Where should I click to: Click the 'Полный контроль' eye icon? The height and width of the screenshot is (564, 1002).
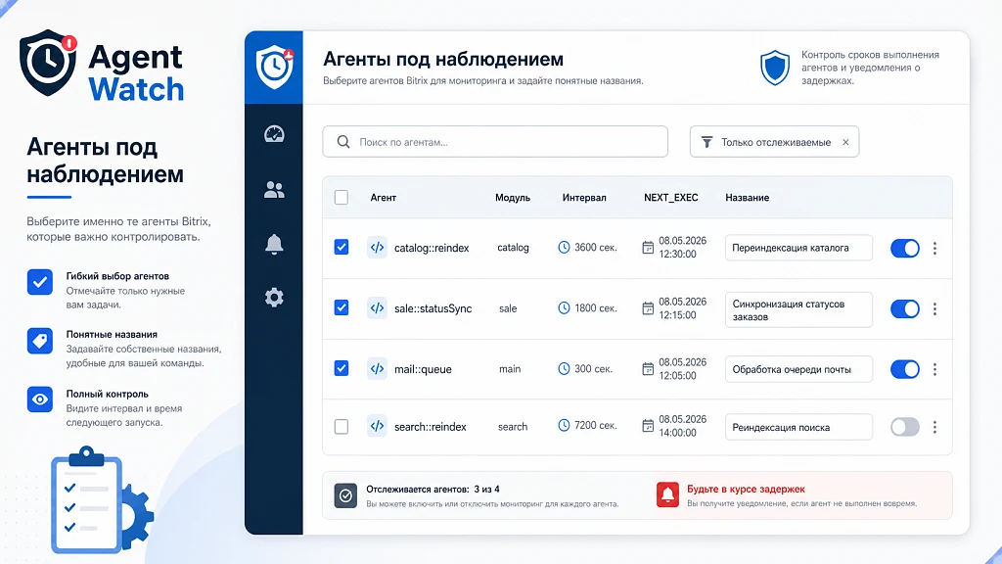click(x=39, y=399)
